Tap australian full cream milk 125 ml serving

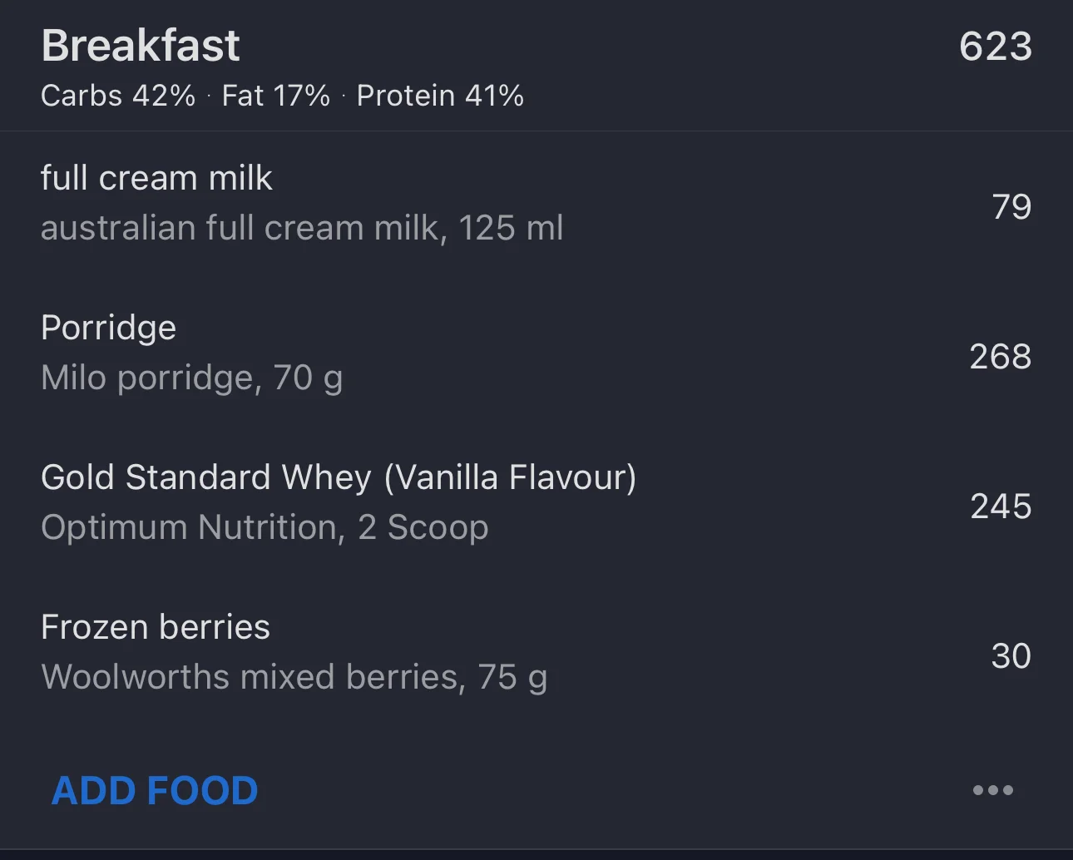pos(302,228)
